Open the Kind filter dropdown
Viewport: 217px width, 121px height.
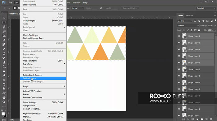tap(185, 21)
